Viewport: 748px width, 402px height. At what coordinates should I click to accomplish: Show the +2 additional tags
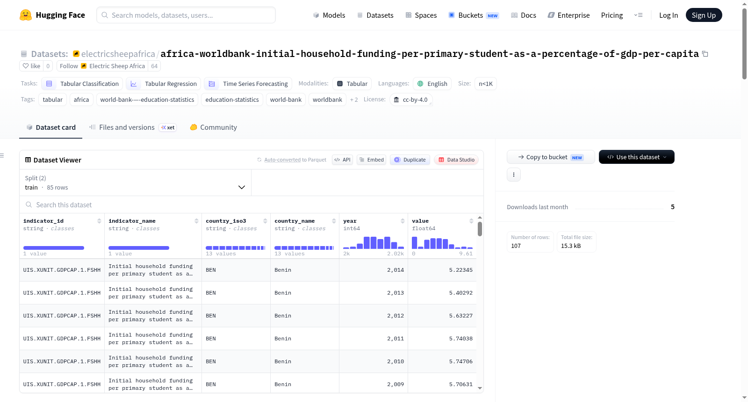click(x=354, y=99)
